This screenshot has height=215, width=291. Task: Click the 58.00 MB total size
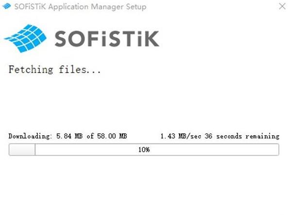pos(112,136)
